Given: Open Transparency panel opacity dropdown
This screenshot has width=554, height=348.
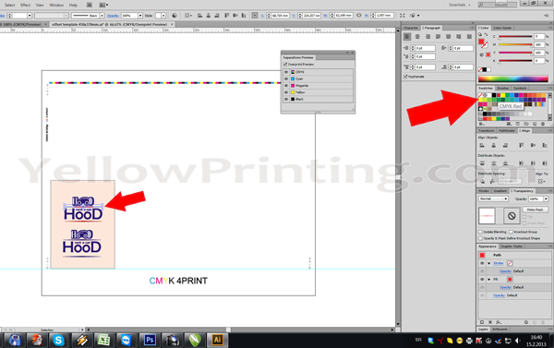Looking at the screenshot, I should point(546,198).
